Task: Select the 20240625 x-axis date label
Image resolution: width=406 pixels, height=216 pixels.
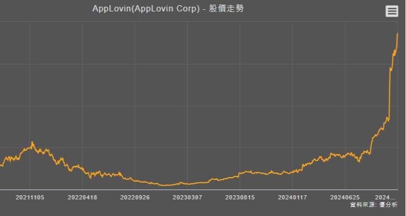Action: tap(345, 197)
